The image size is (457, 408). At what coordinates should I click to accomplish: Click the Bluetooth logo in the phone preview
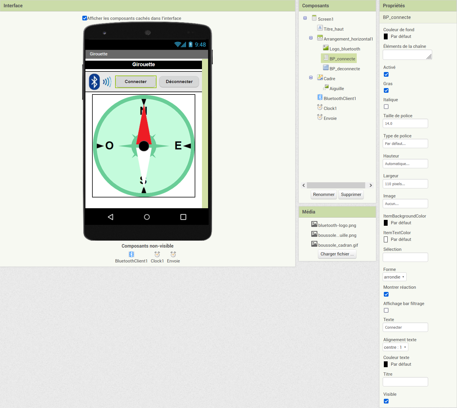100,82
